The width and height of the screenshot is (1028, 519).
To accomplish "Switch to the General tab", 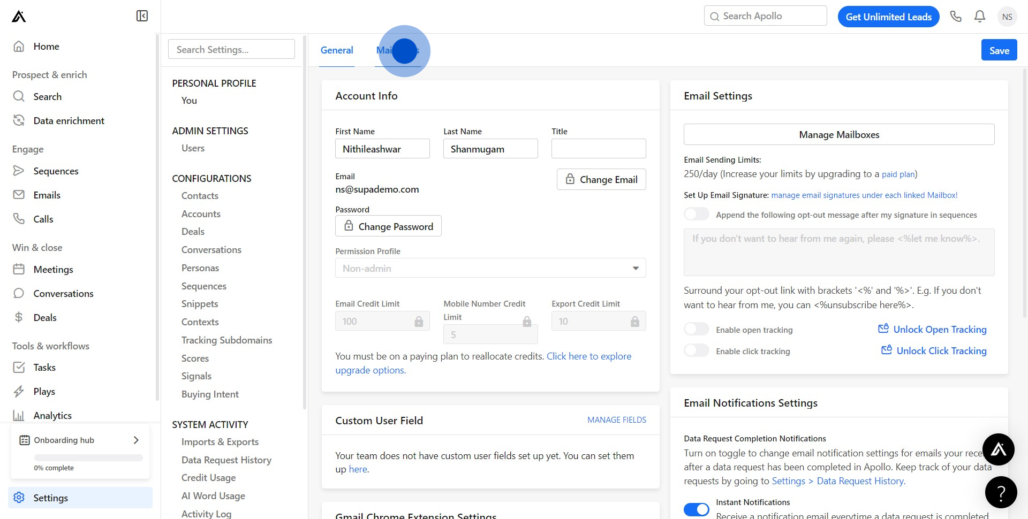I will click(x=337, y=50).
